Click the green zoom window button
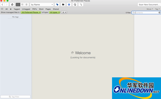This screenshot has width=161, height=99. tap(8, 1)
